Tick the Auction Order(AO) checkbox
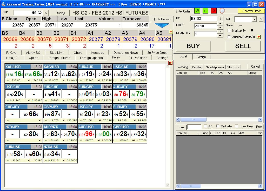 click(x=229, y=37)
